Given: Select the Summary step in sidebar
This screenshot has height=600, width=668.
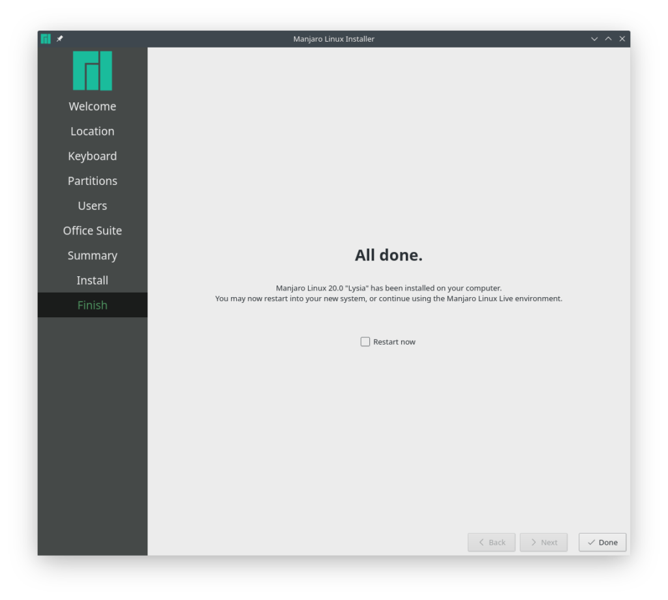Looking at the screenshot, I should click(93, 256).
